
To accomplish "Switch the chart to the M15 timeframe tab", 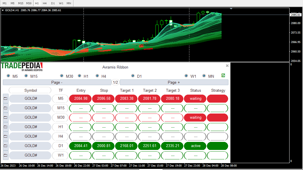I will [x=21, y=3].
